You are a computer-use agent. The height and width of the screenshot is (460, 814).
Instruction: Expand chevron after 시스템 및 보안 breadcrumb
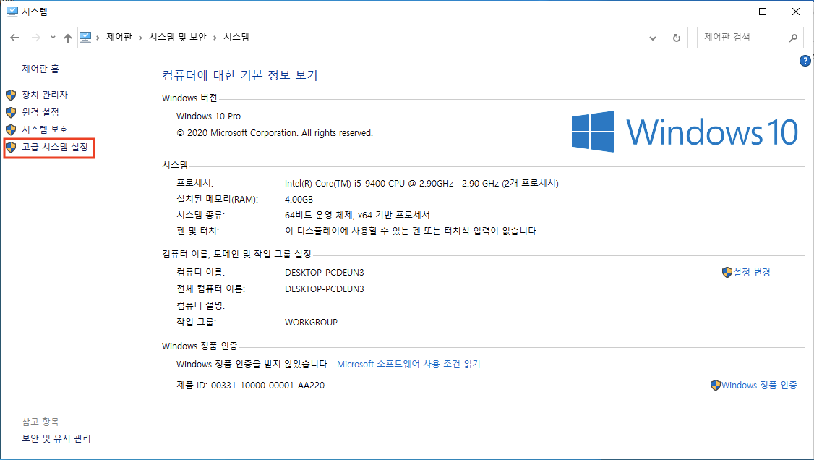(x=215, y=38)
